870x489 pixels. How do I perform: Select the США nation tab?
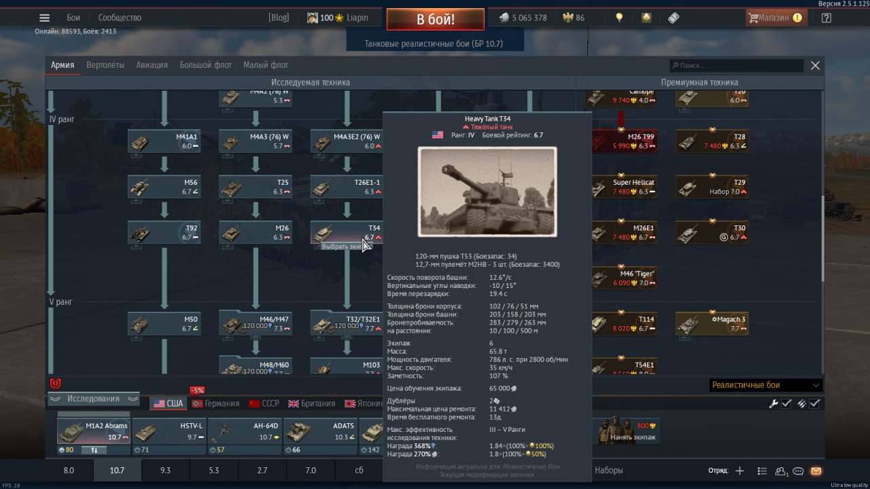tap(168, 403)
